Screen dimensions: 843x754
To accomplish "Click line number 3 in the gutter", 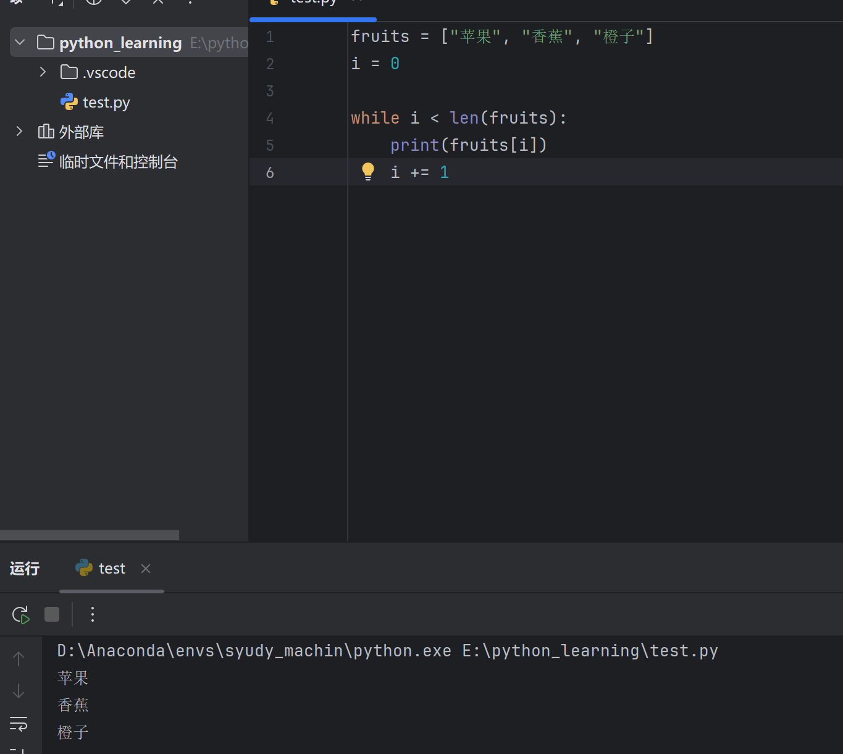I will [x=270, y=91].
